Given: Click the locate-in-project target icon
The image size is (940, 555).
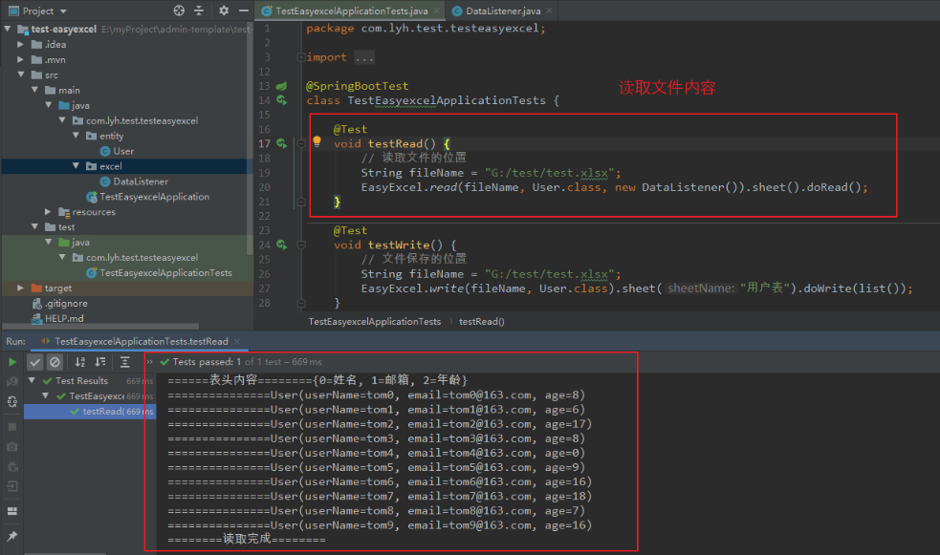Looking at the screenshot, I should tap(179, 11).
